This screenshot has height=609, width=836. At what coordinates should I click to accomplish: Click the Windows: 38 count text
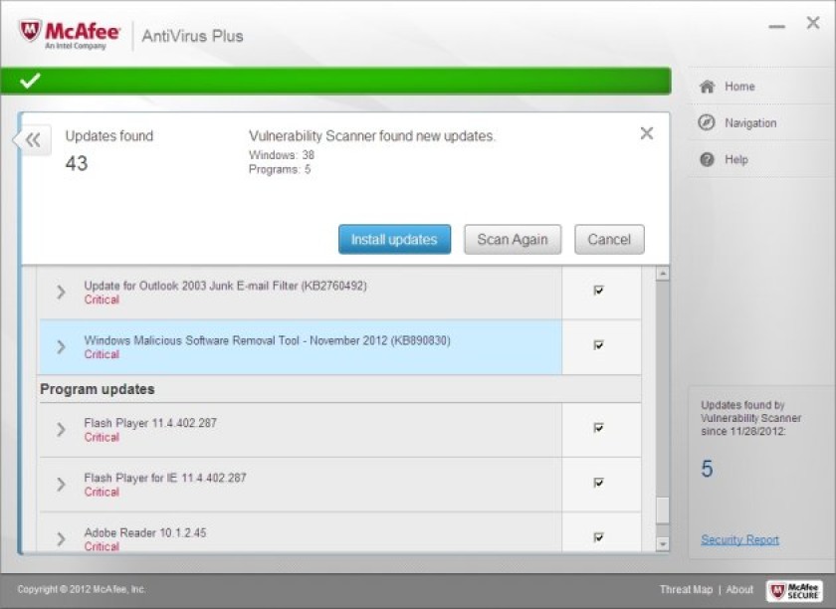point(282,155)
